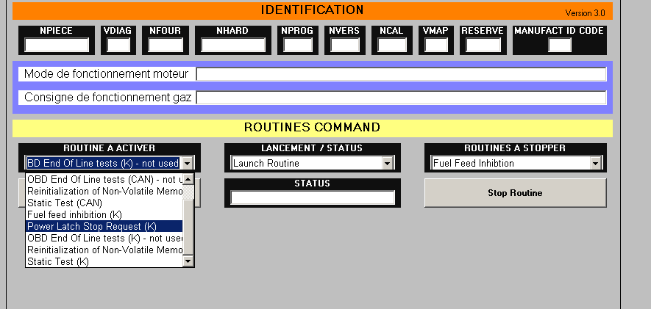
Task: Select Static Test (K) in routine list
Action: pyautogui.click(x=103, y=261)
